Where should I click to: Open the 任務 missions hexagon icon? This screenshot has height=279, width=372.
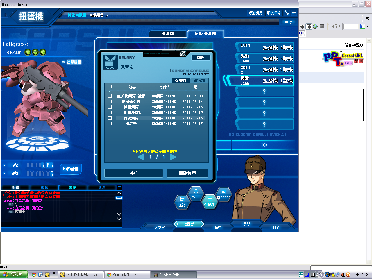click(x=182, y=202)
